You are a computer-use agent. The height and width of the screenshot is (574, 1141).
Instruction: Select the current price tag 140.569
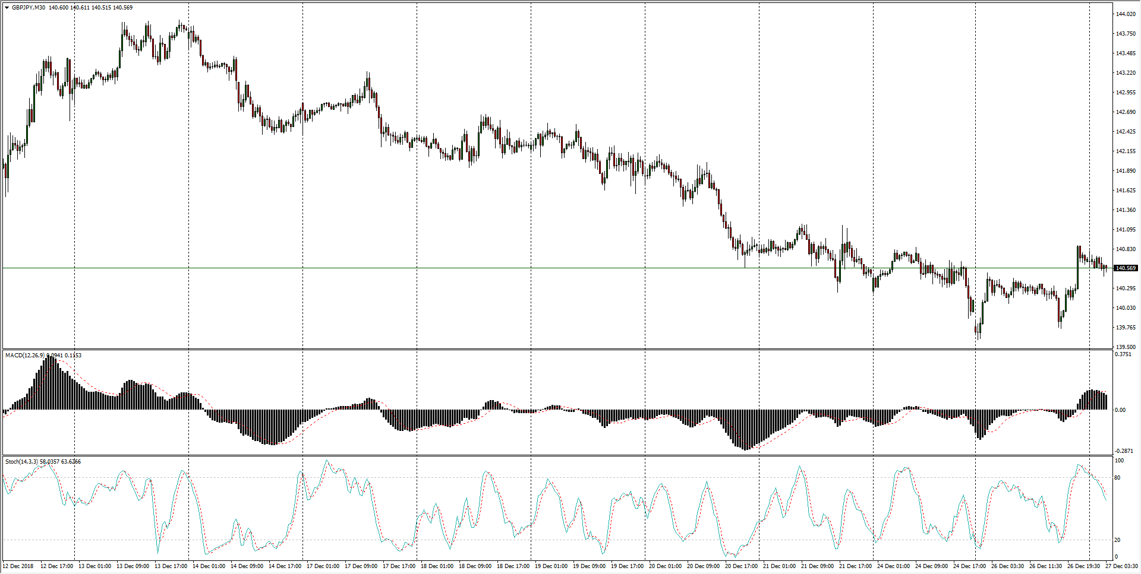coord(1126,268)
